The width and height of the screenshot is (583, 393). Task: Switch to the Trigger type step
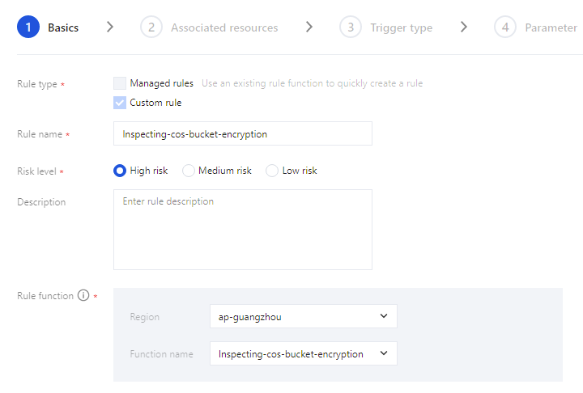tap(401, 28)
